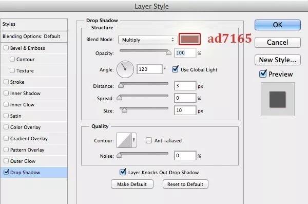Image resolution: width=308 pixels, height=204 pixels.
Task: Toggle the Preview checkbox
Action: pos(263,74)
